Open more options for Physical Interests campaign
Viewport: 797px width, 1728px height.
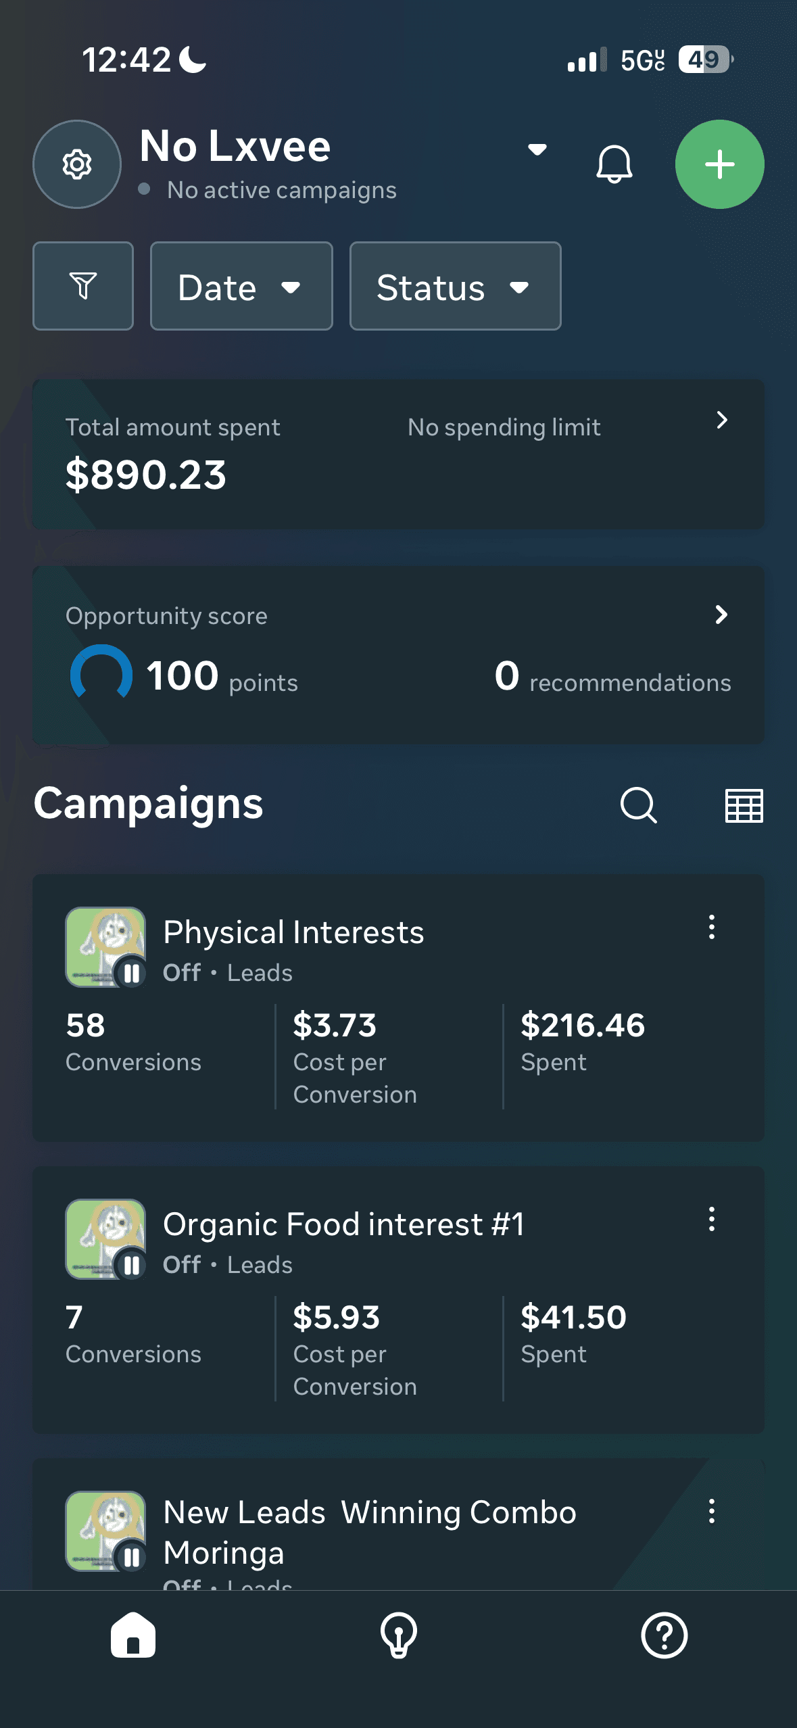[x=711, y=927]
